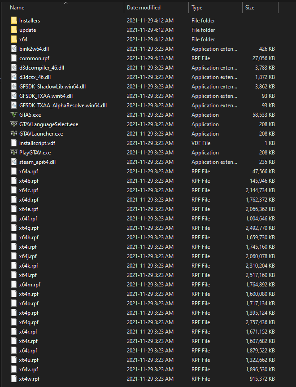Click the 145,946 KB size value
This screenshot has width=296, height=387.
262,180
